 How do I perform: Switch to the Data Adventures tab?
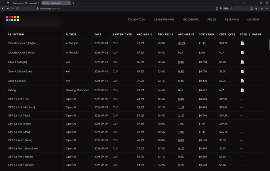coord(26,3)
